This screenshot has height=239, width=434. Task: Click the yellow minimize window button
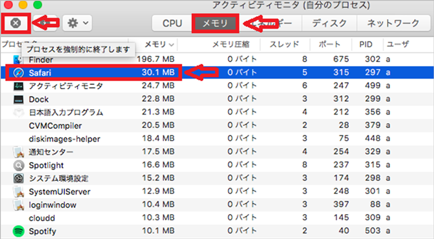tap(23, 5)
